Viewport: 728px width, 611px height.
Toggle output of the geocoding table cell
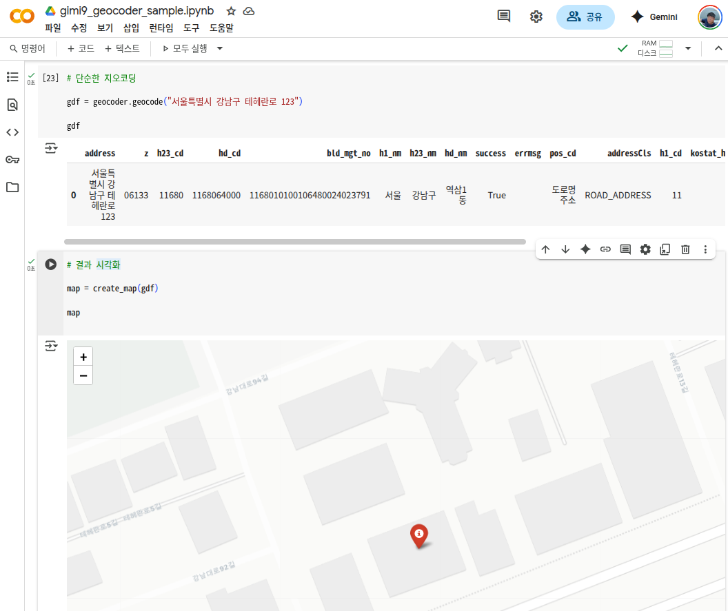click(x=51, y=148)
